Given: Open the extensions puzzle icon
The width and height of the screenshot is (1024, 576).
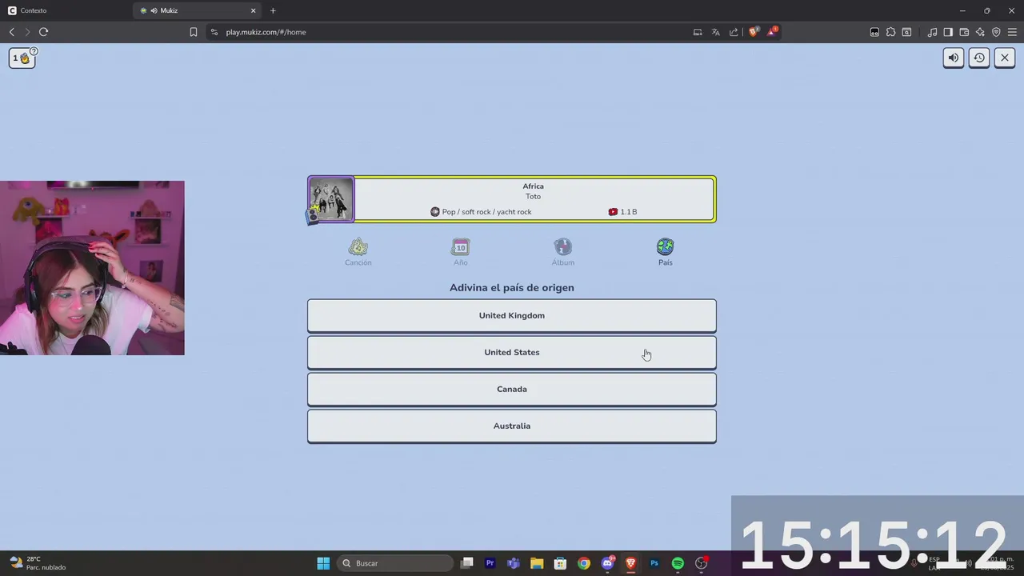Looking at the screenshot, I should [x=890, y=32].
